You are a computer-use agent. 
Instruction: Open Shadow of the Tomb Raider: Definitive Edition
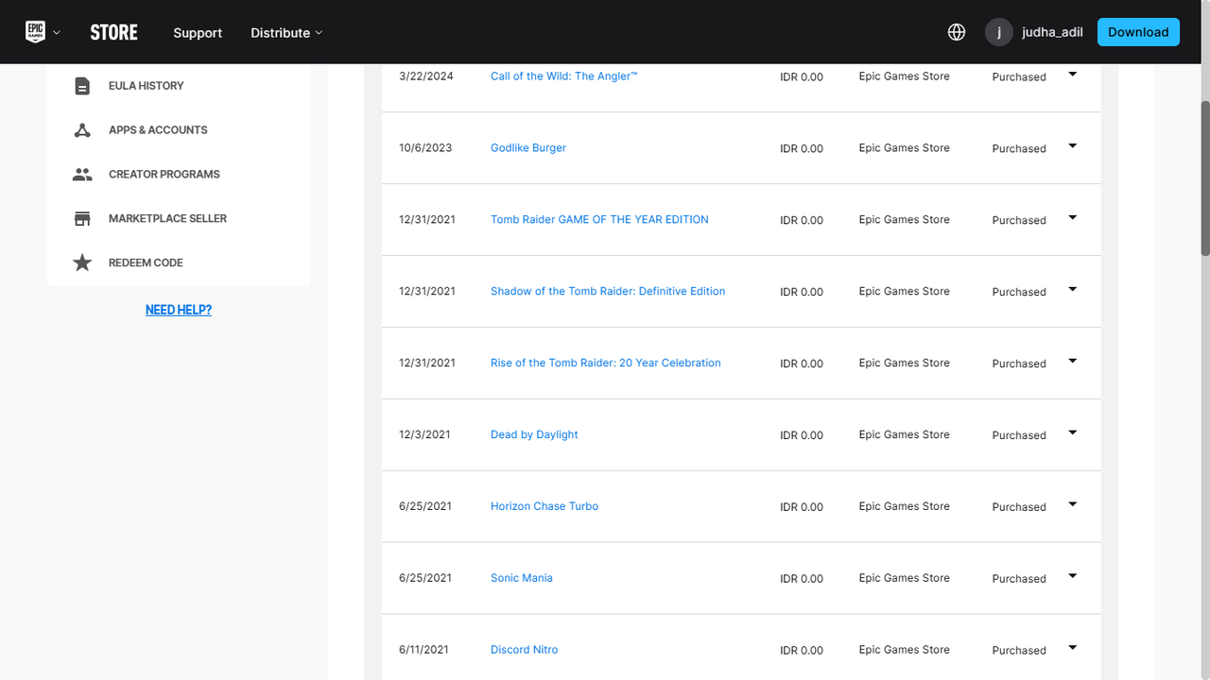[x=608, y=292]
